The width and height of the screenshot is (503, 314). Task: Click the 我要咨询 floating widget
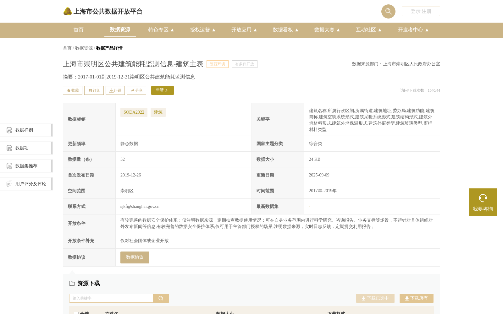[x=483, y=202]
